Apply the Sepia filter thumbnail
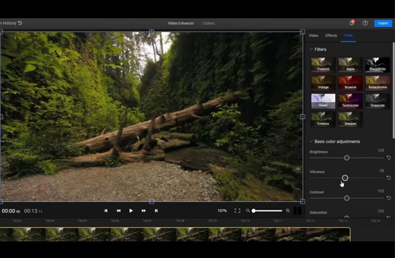This screenshot has height=258, width=395. coord(350,65)
